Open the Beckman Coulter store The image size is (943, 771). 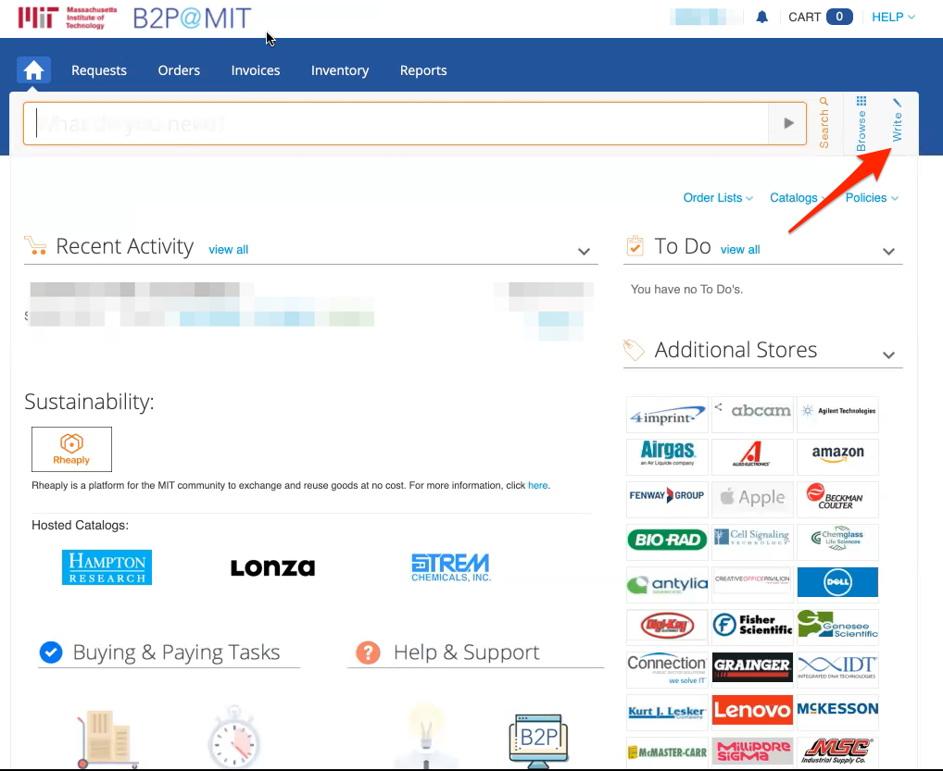point(837,500)
